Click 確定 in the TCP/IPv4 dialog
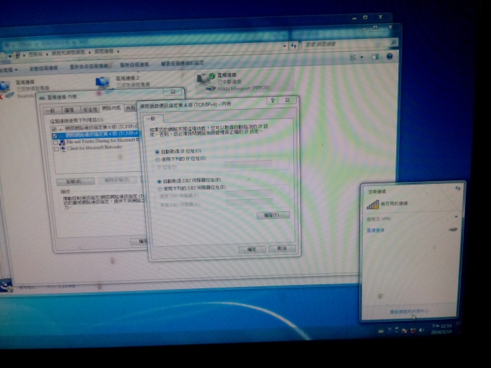Image resolution: width=491 pixels, height=368 pixels. point(252,249)
